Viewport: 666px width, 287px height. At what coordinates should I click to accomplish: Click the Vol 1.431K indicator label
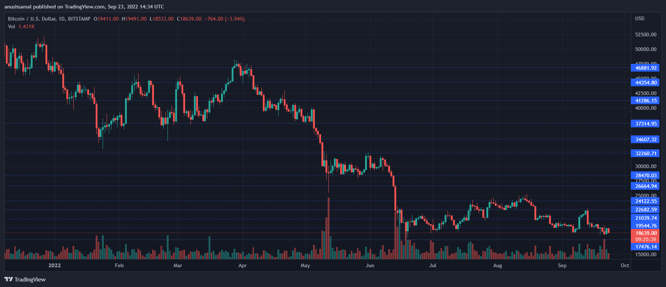click(21, 26)
